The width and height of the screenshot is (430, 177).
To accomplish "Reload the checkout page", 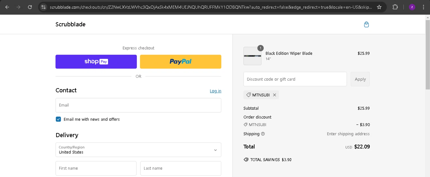I will (30, 7).
